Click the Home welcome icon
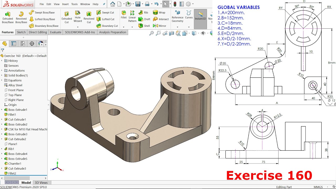The width and height of the screenshot is (336, 189). [113, 4]
